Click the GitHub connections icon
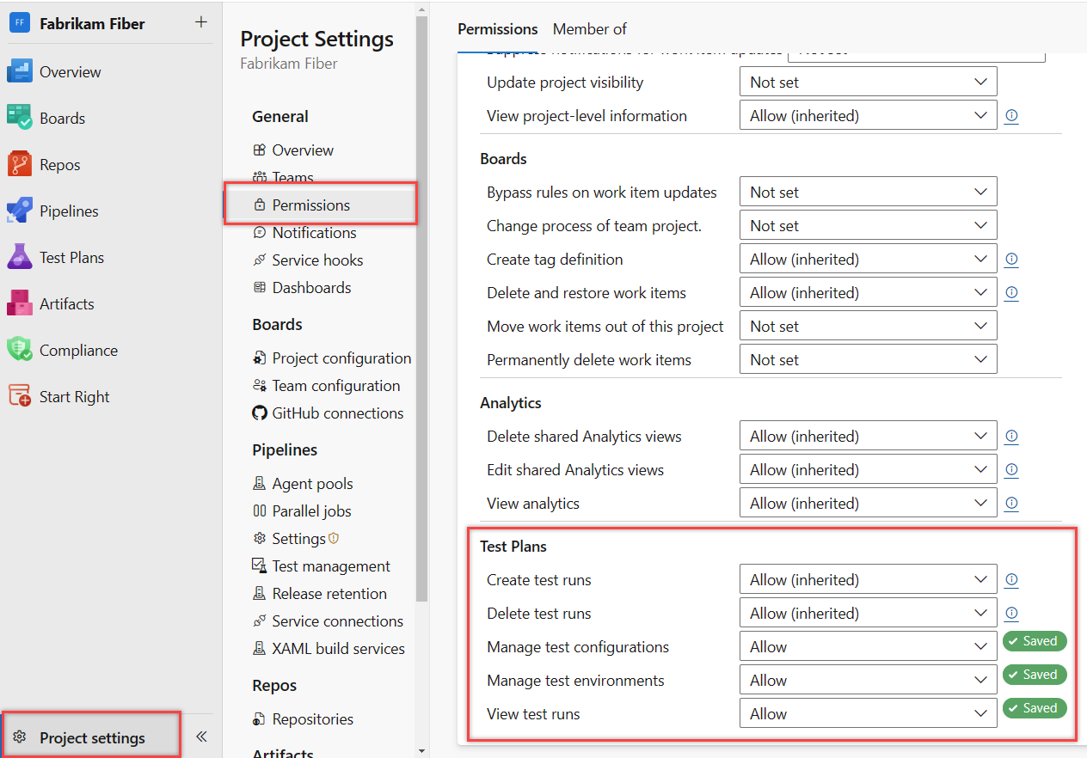1087x758 pixels. (x=260, y=413)
